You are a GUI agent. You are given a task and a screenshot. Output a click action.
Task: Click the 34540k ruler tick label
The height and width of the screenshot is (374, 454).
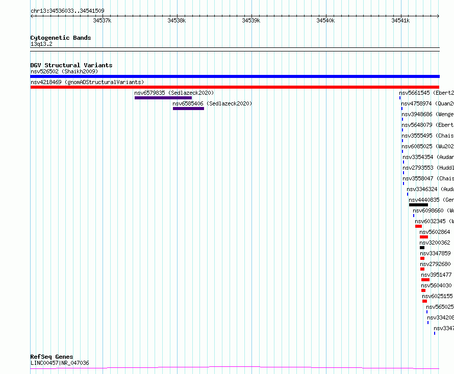(325, 20)
